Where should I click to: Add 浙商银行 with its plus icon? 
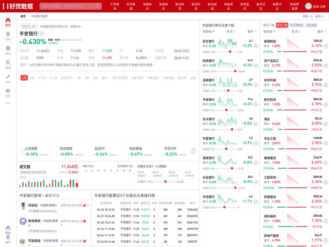point(256,85)
